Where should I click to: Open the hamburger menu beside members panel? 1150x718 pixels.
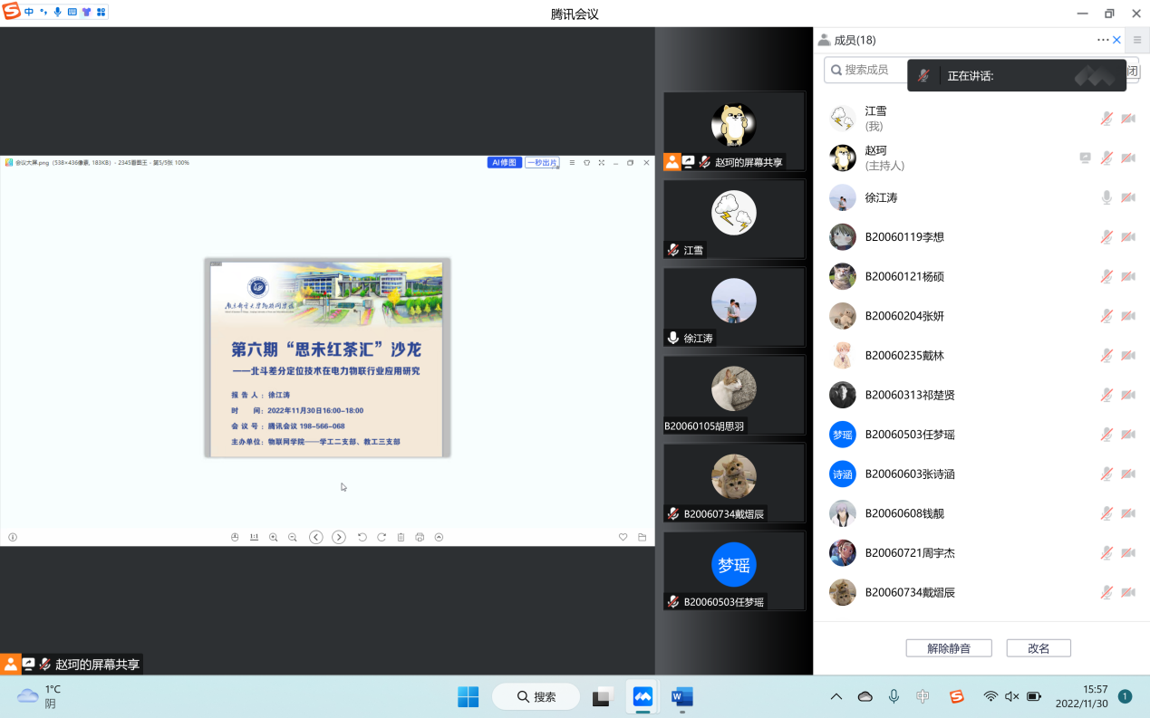tap(1137, 40)
